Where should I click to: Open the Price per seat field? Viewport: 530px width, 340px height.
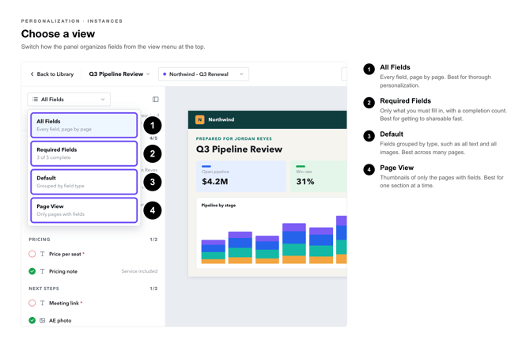click(x=93, y=254)
